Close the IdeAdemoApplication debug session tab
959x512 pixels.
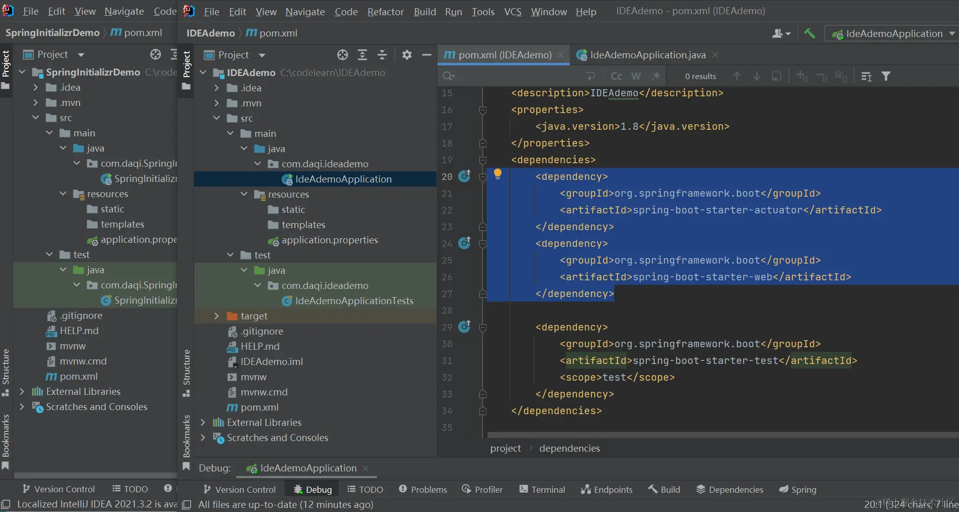[365, 468]
